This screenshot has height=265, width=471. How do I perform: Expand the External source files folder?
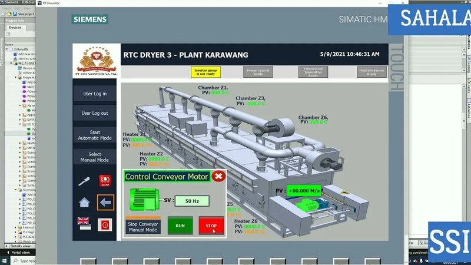coord(16,227)
